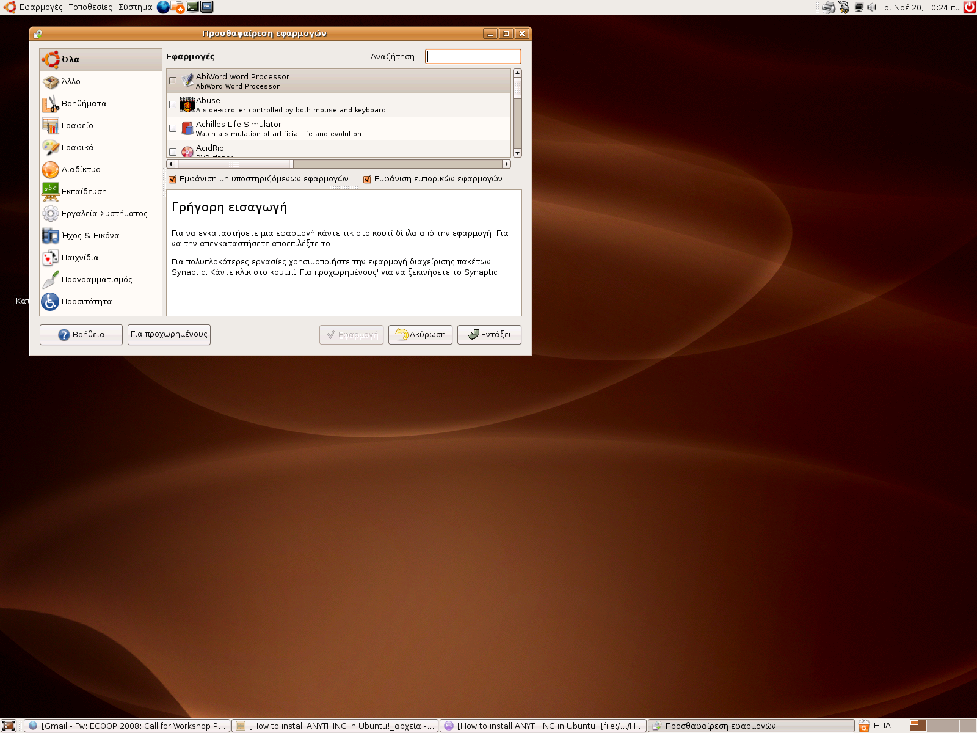The width and height of the screenshot is (977, 733).
Task: Click the list scroll left arrow
Action: click(x=170, y=164)
